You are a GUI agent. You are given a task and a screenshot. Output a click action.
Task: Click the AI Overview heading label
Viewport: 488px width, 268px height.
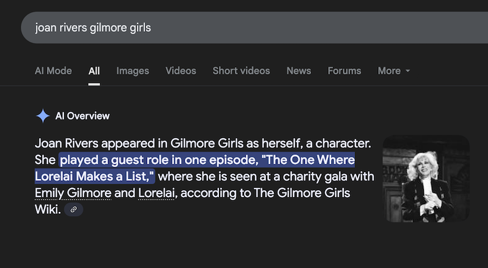tap(82, 116)
